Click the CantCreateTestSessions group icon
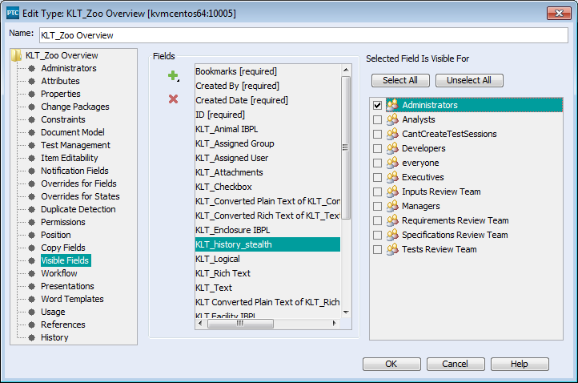 pyautogui.click(x=392, y=134)
